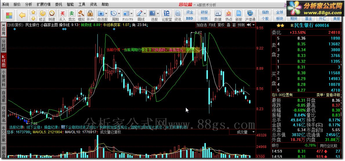Image resolution: width=345 pixels, height=161 pixels.
Task: Open the 委托 menu
Action: 59,4
